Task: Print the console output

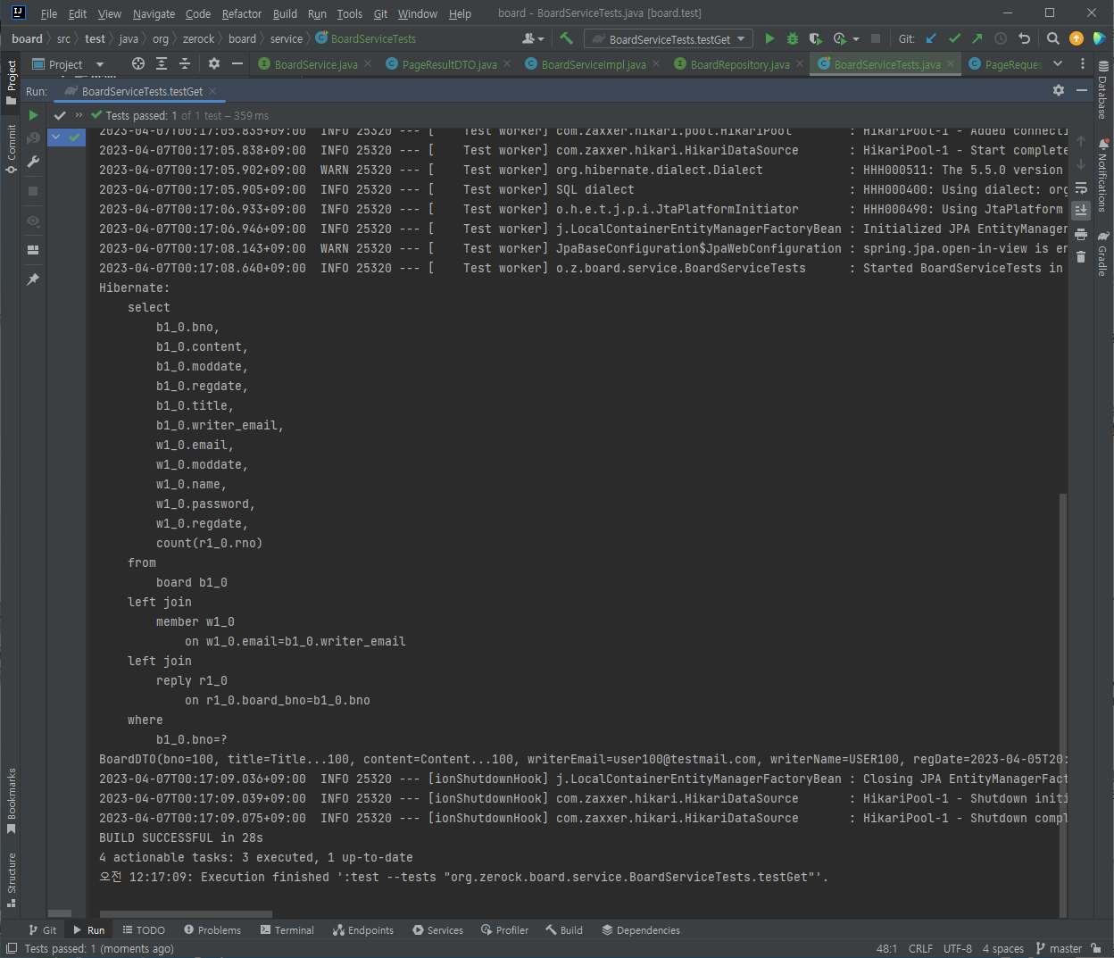Action: click(x=1081, y=235)
